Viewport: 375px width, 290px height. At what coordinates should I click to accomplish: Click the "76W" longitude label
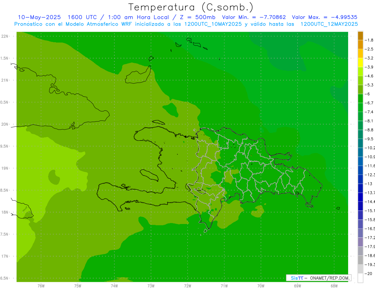coord(41,286)
